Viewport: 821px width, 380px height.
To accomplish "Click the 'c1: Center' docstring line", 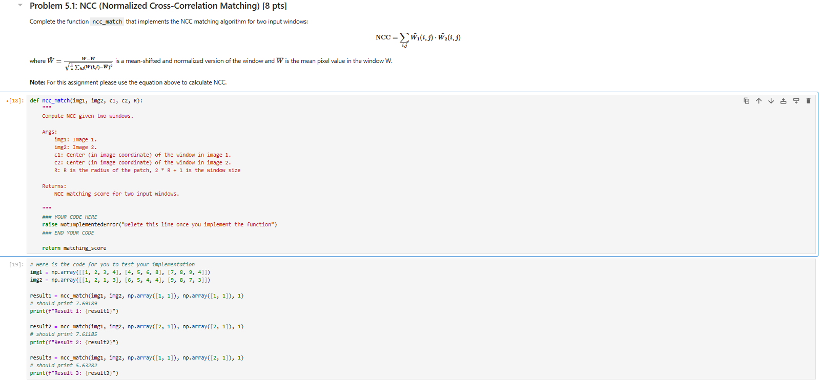I will click(142, 155).
